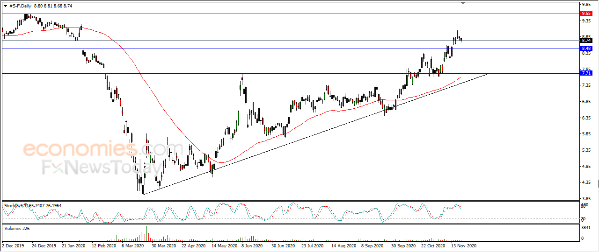599x252 pixels.
Task: Click the 3841 volume scale value
Action: 586,228
